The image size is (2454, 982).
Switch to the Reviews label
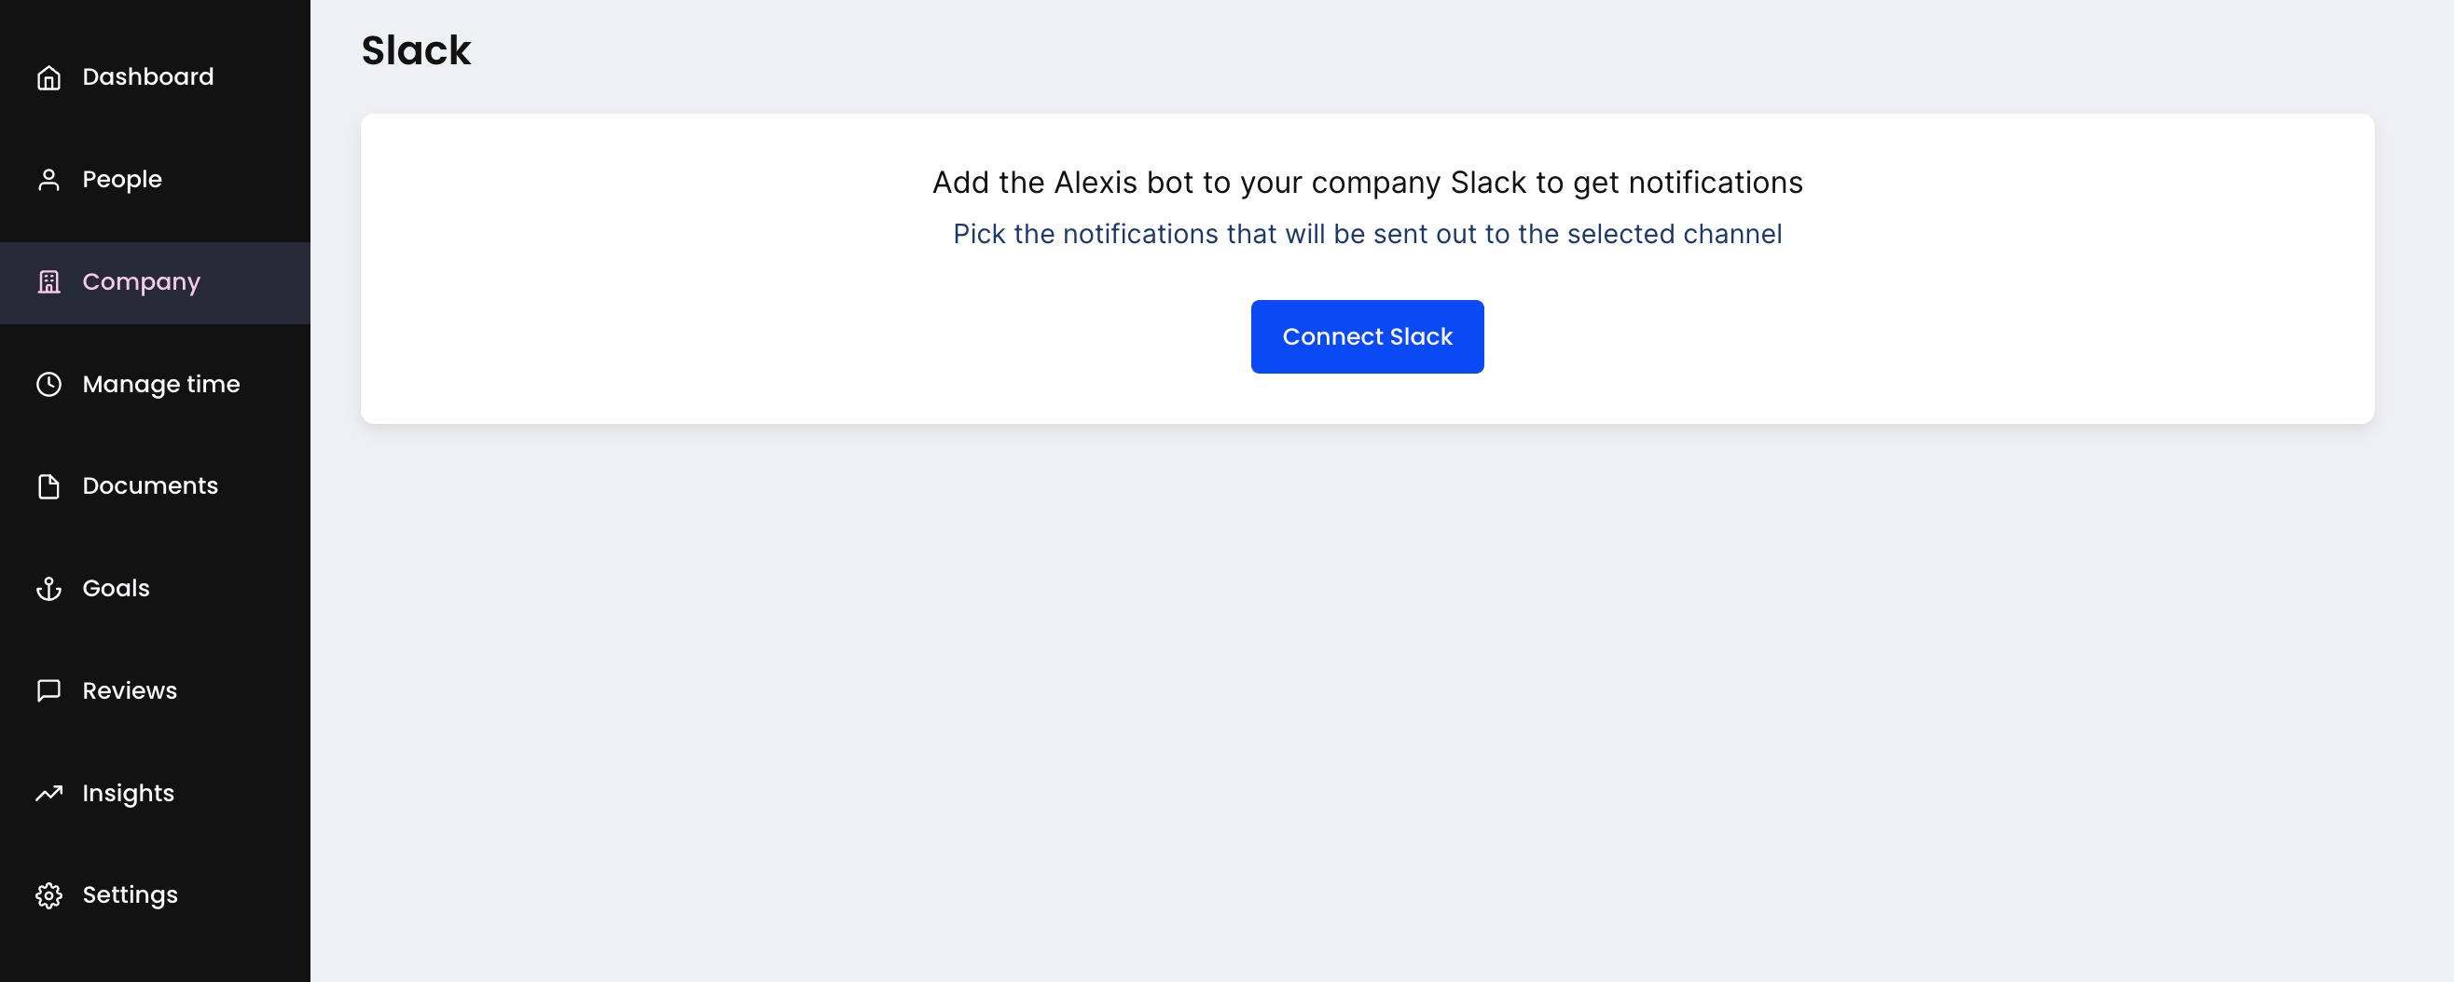tap(130, 690)
